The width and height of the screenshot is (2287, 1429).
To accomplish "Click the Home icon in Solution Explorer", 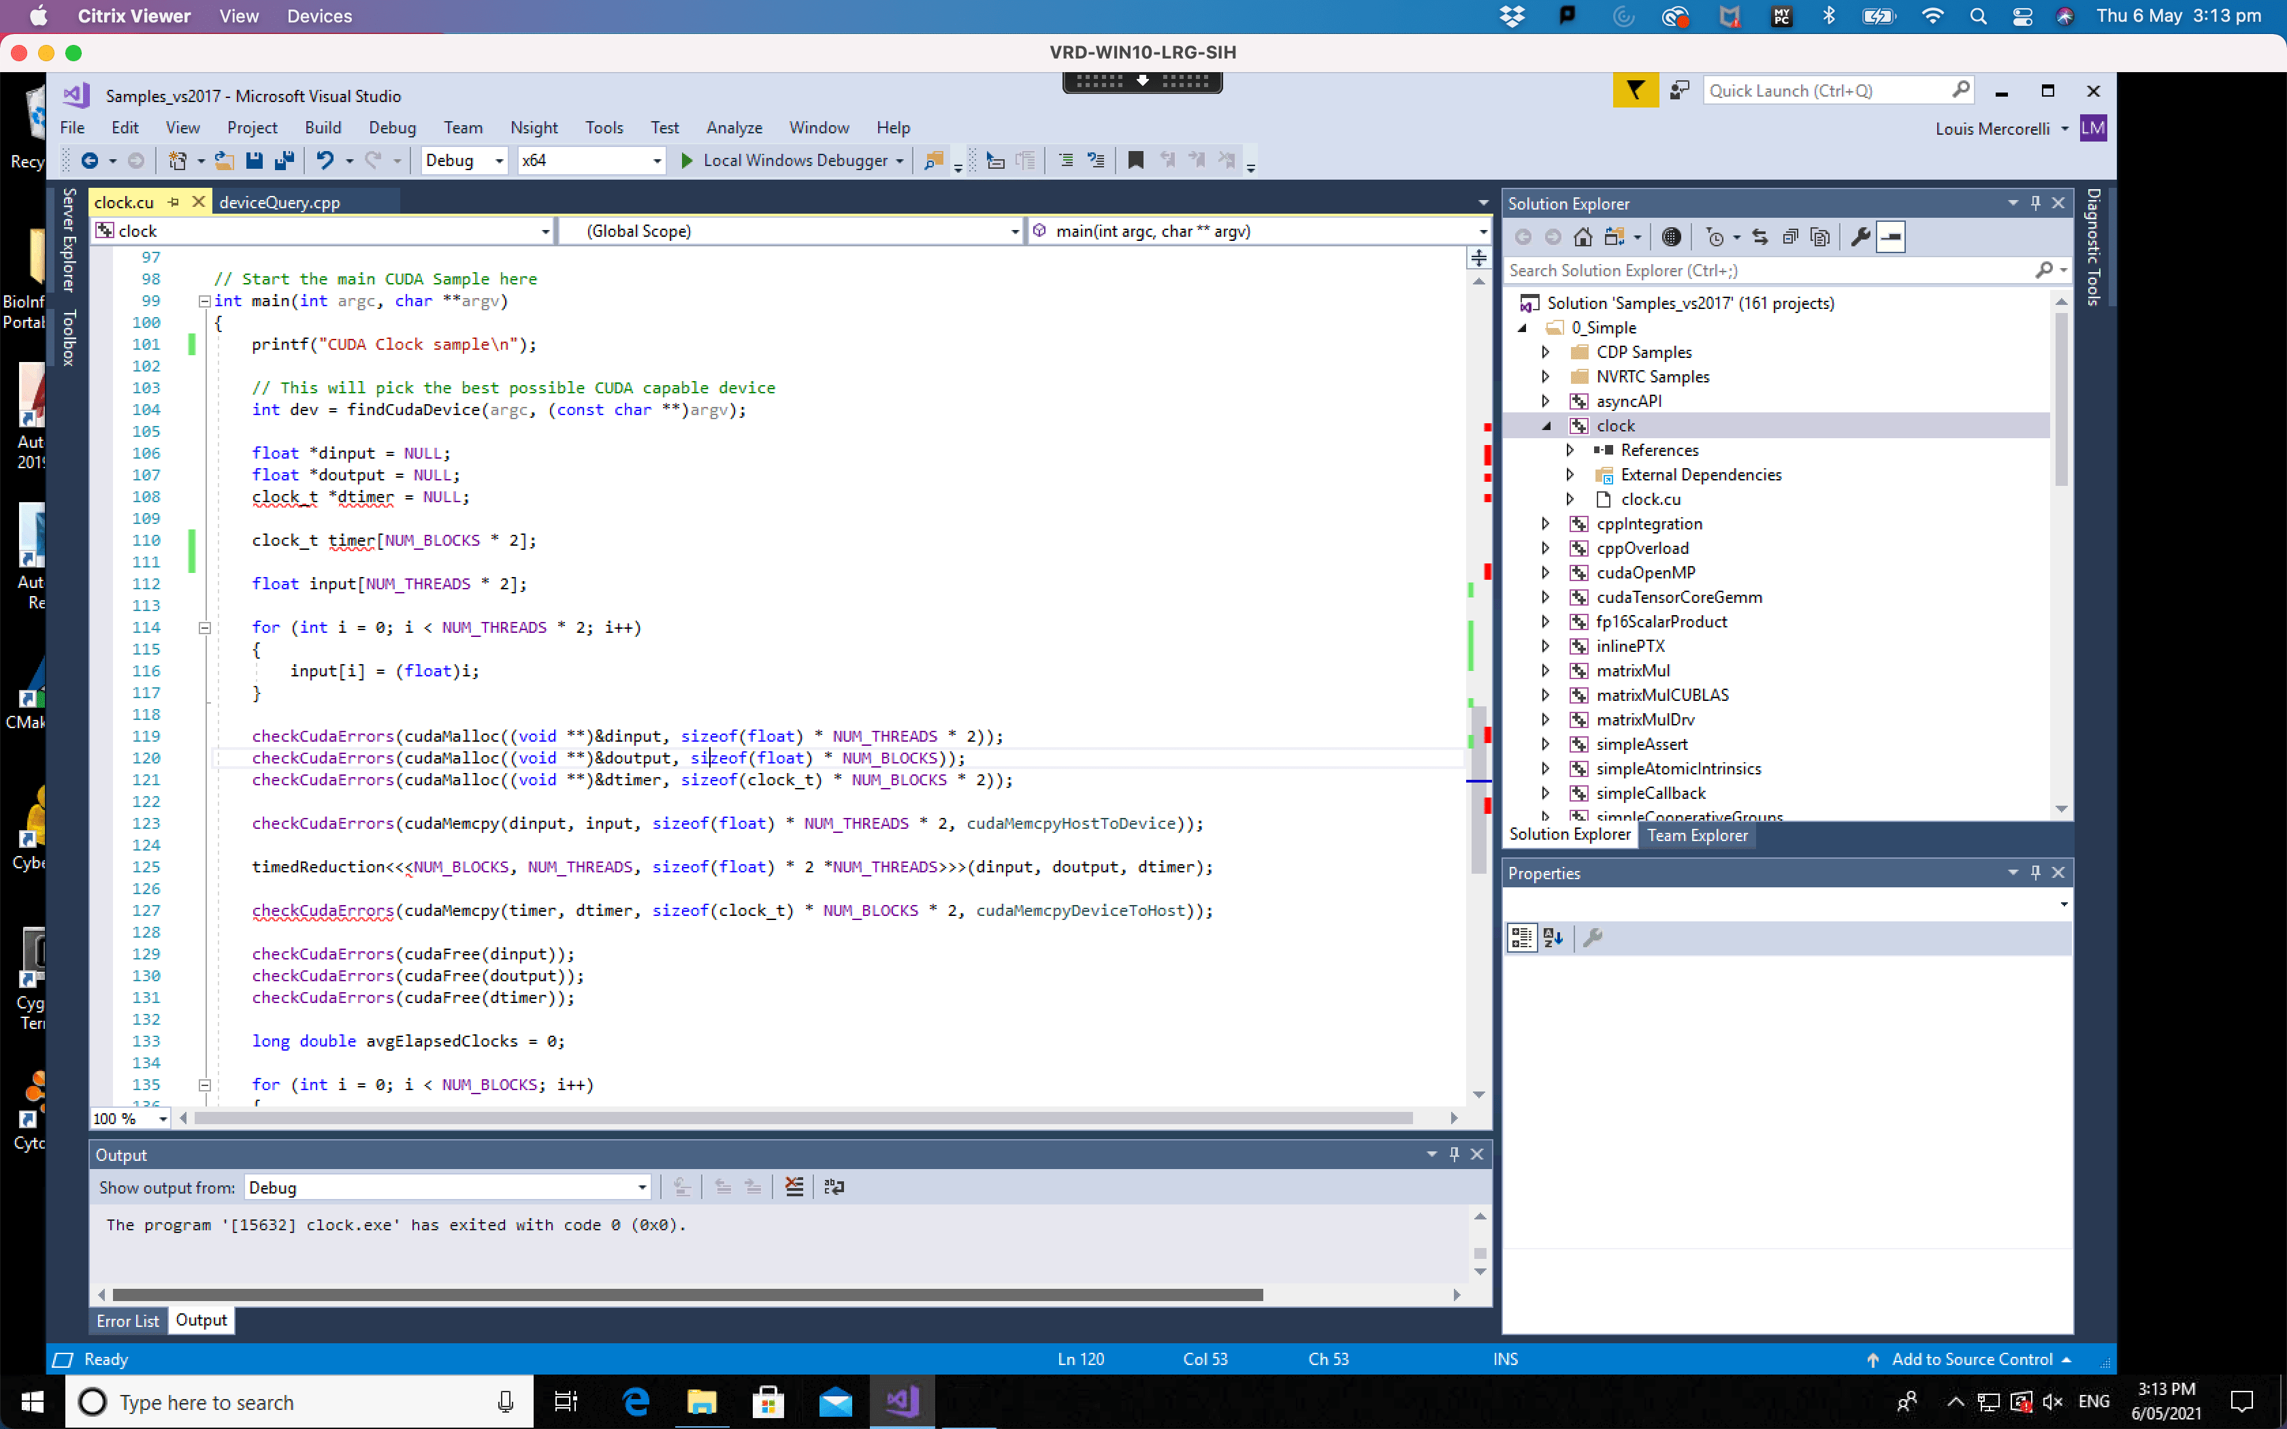I will (1583, 236).
